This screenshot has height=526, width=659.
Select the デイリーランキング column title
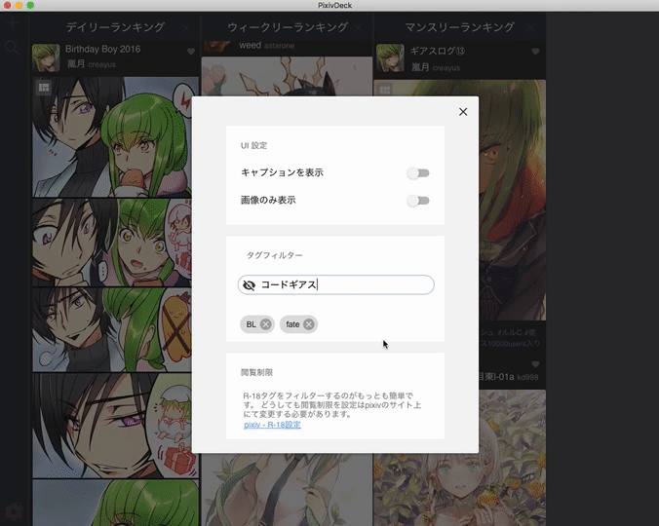click(115, 27)
